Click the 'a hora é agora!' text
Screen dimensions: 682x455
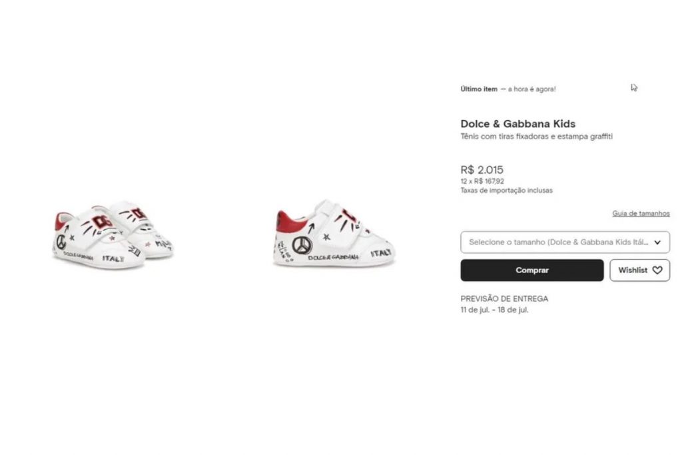[531, 89]
